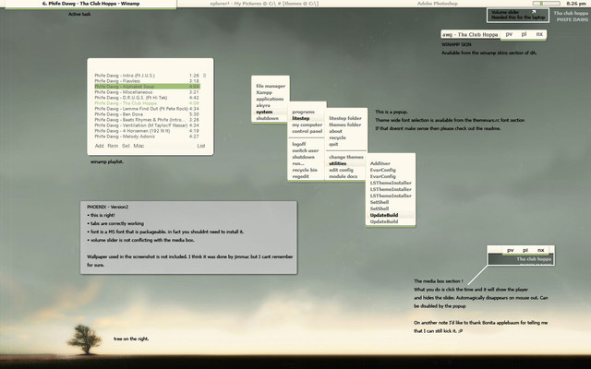
Task: Click the scrolling song title in the Winamp skin
Action: pyautogui.click(x=470, y=35)
